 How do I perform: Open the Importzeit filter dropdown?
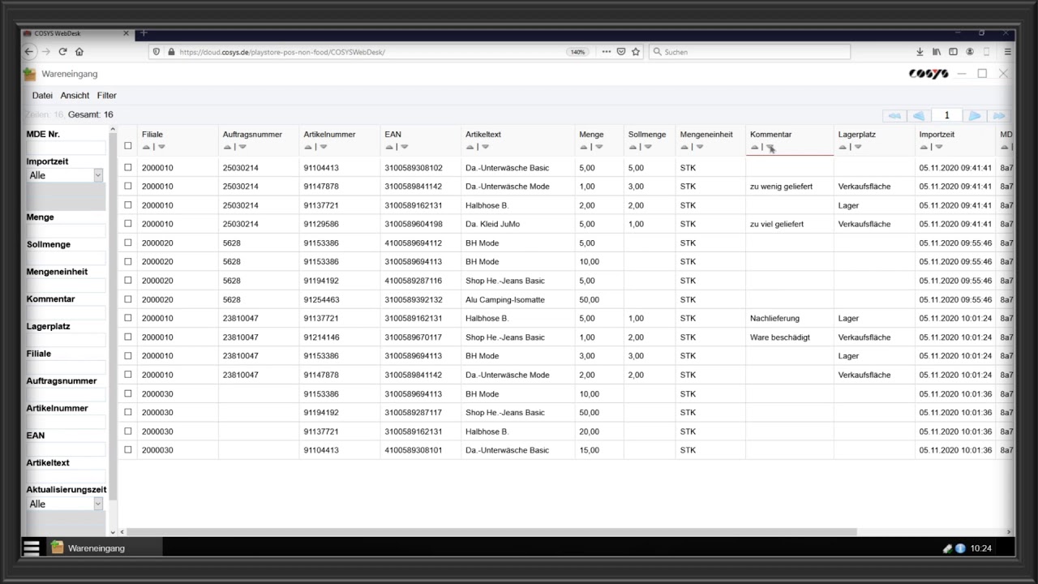(x=98, y=175)
